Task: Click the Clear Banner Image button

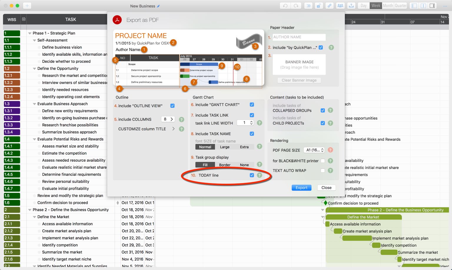Action: (299, 80)
